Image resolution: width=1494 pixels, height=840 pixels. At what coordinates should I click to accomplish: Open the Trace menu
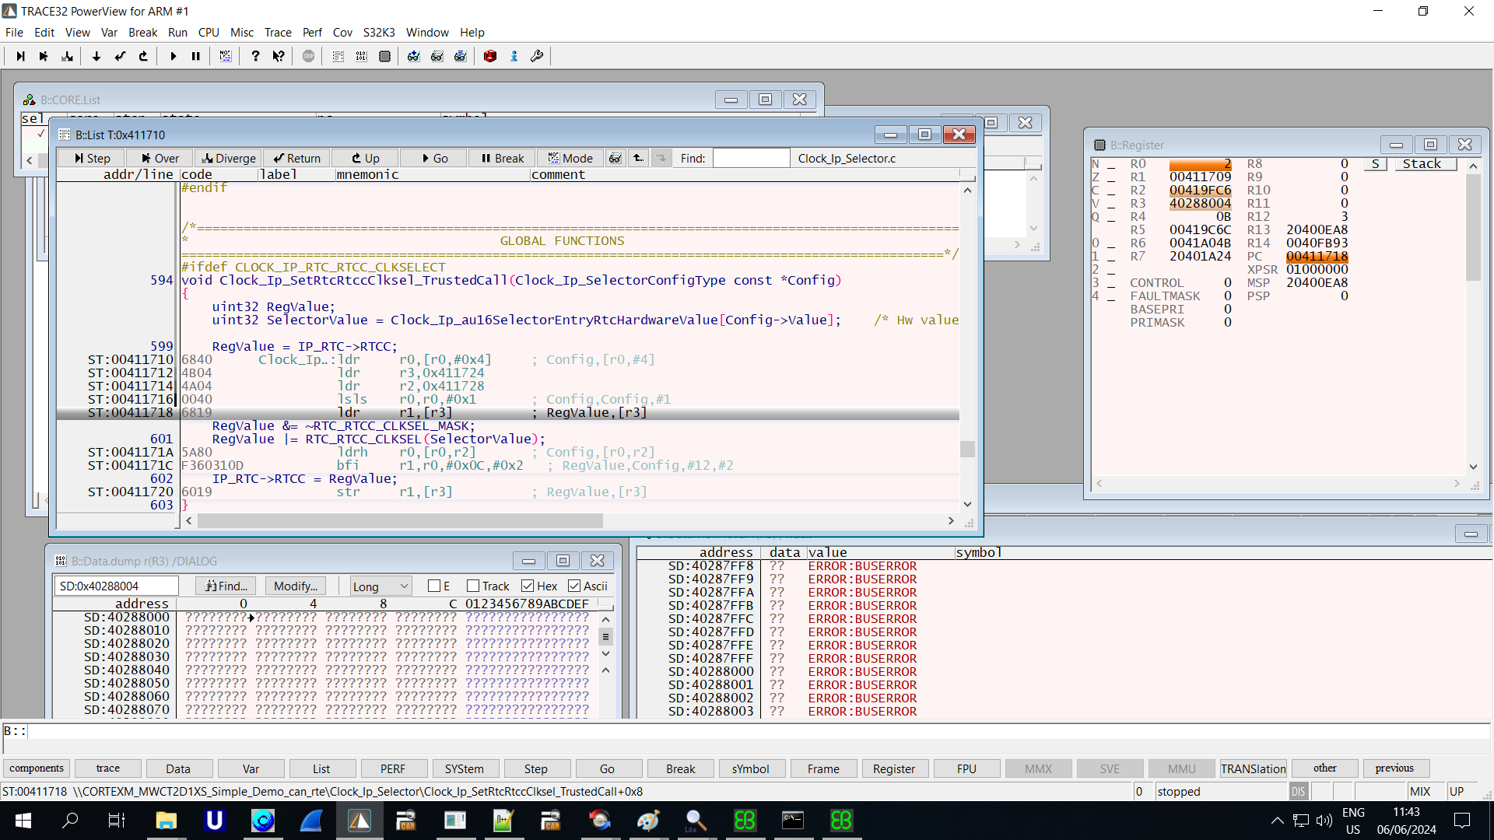(277, 32)
